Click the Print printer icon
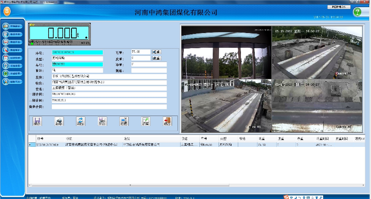Screen dimensions: 371x199 (x=59, y=121)
